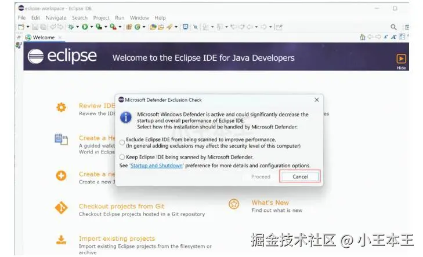Click the Open a Terminal monitor icon
Image resolution: width=423 pixels, height=257 pixels.
185,27
